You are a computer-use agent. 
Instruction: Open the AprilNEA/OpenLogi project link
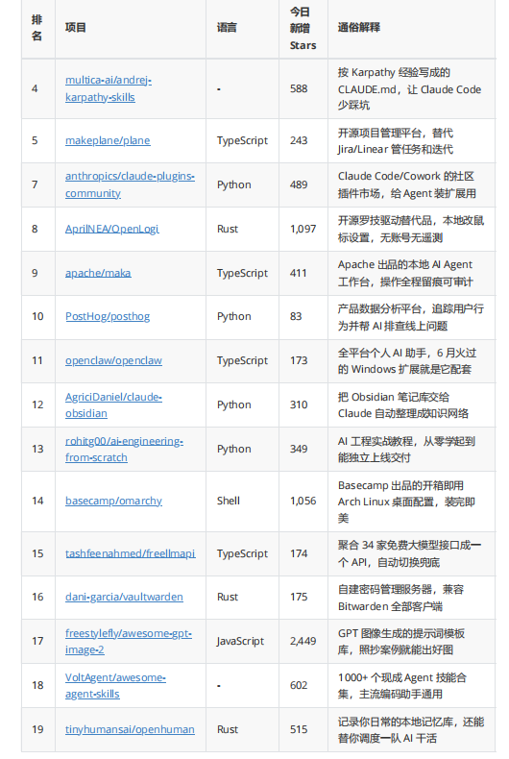click(x=111, y=229)
